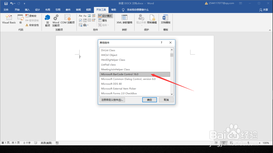The width and height of the screenshot is (273, 153).
Task: Undo last action in title bar
Action: [12, 3]
